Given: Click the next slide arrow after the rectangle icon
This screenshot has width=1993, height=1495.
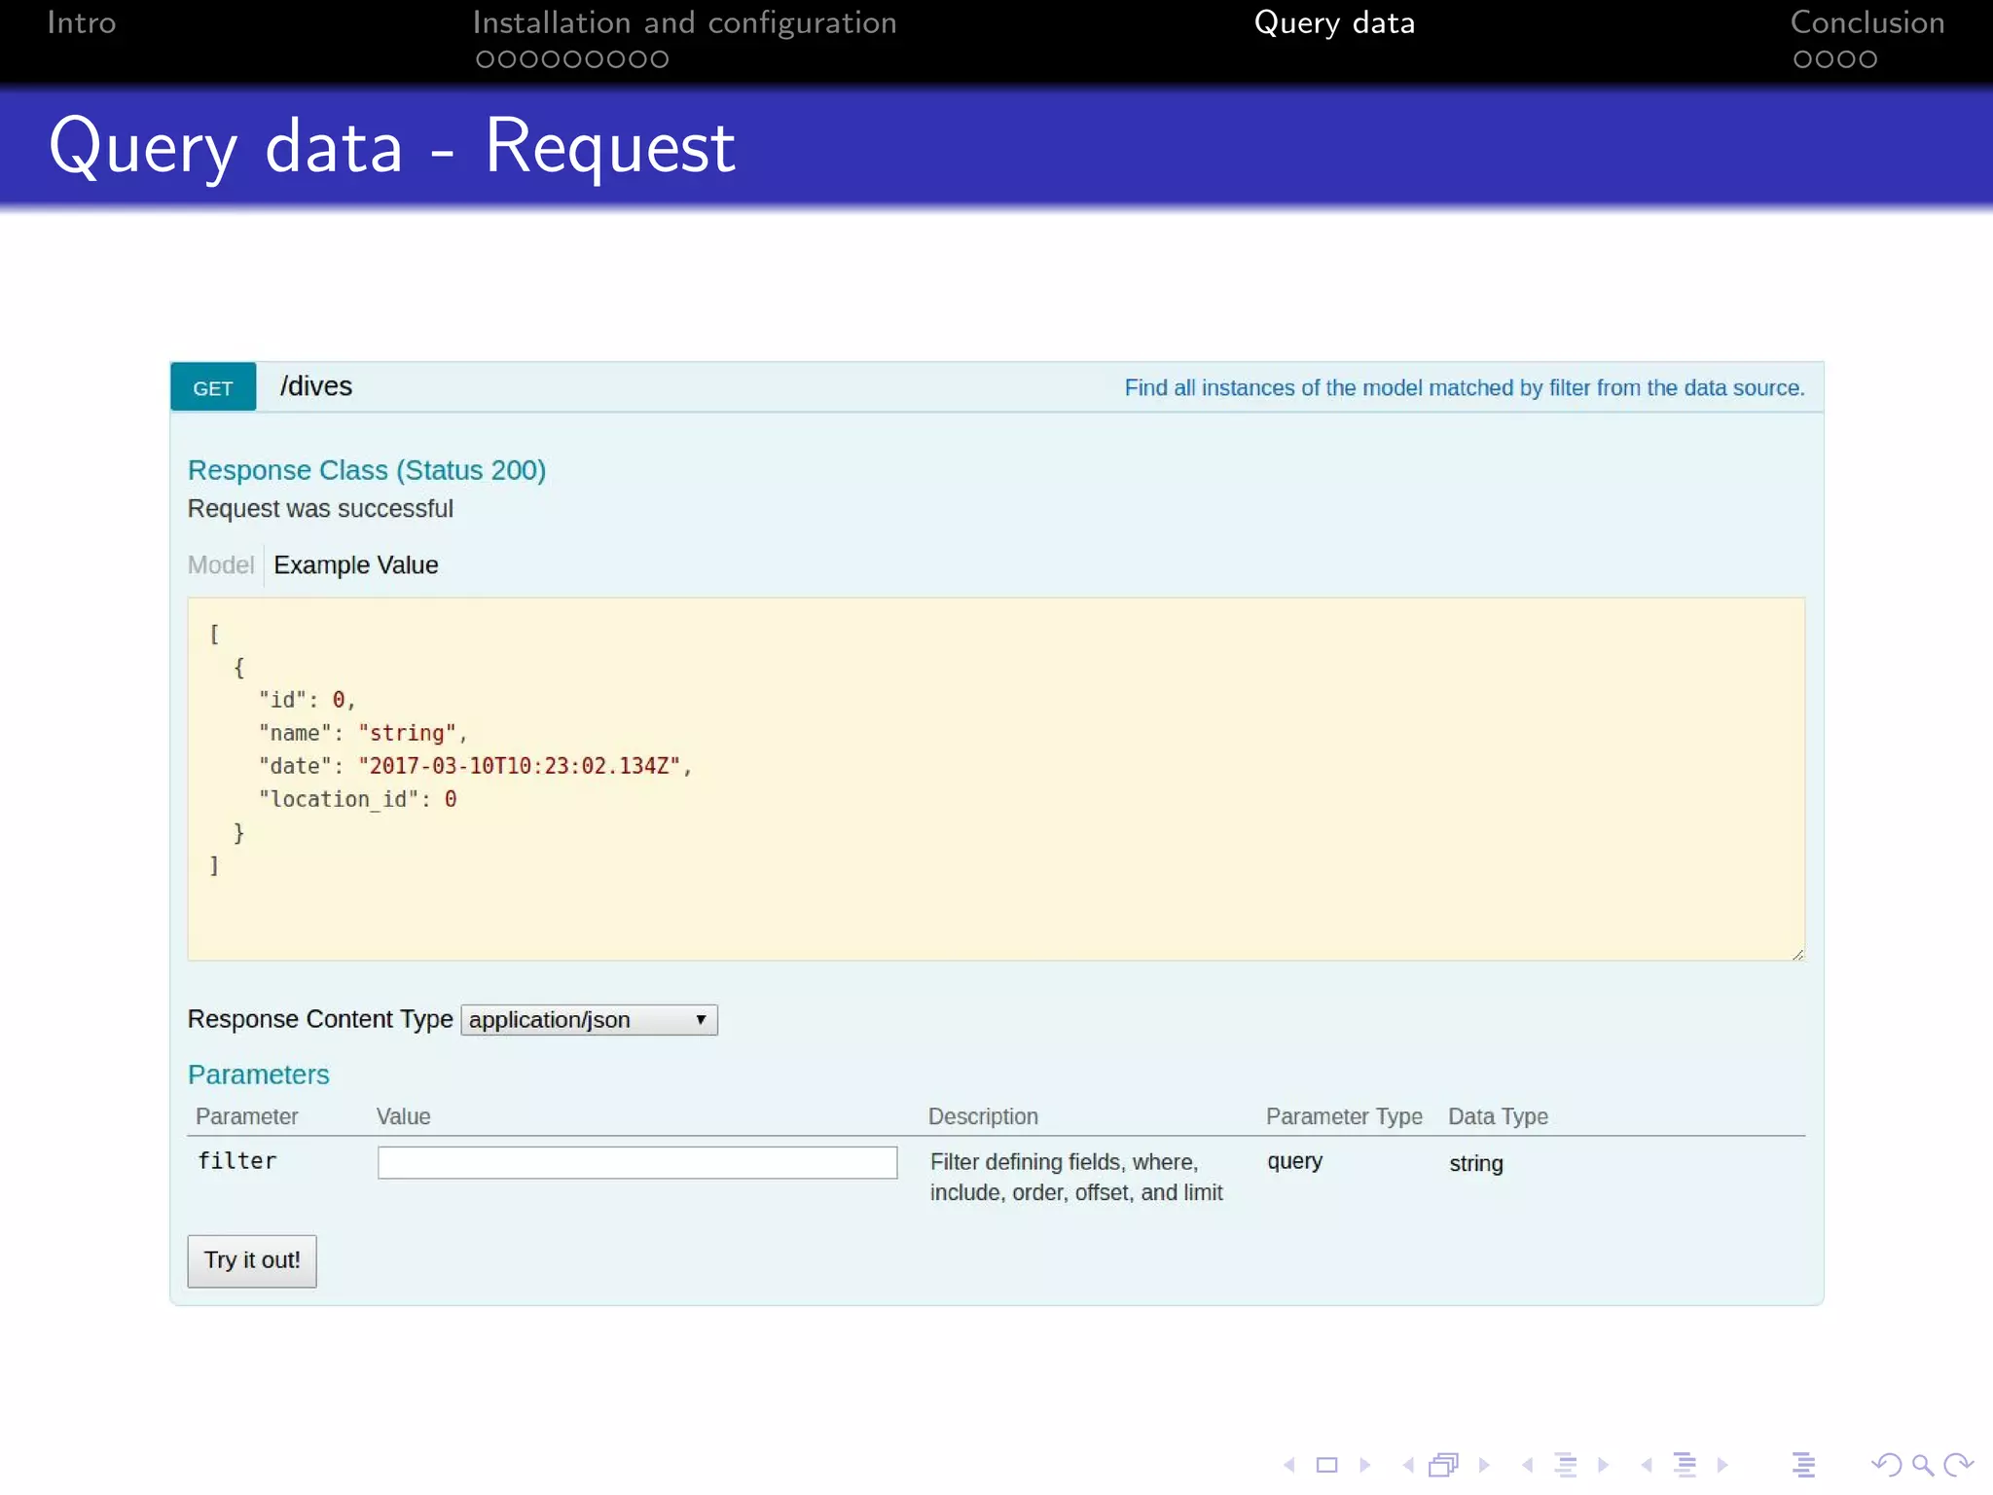Looking at the screenshot, I should pyautogui.click(x=1365, y=1465).
